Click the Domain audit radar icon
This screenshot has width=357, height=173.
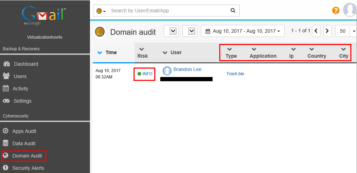point(100,32)
